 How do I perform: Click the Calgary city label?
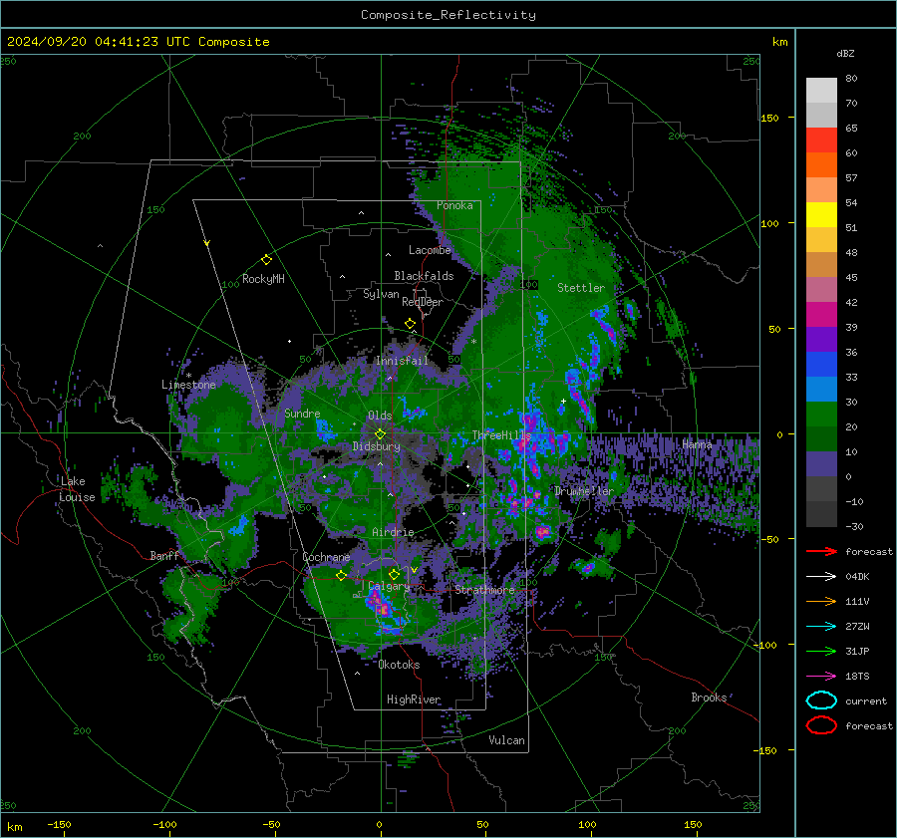point(389,586)
